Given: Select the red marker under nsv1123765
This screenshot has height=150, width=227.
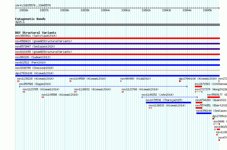Looking at the screenshot, I should point(24,92).
